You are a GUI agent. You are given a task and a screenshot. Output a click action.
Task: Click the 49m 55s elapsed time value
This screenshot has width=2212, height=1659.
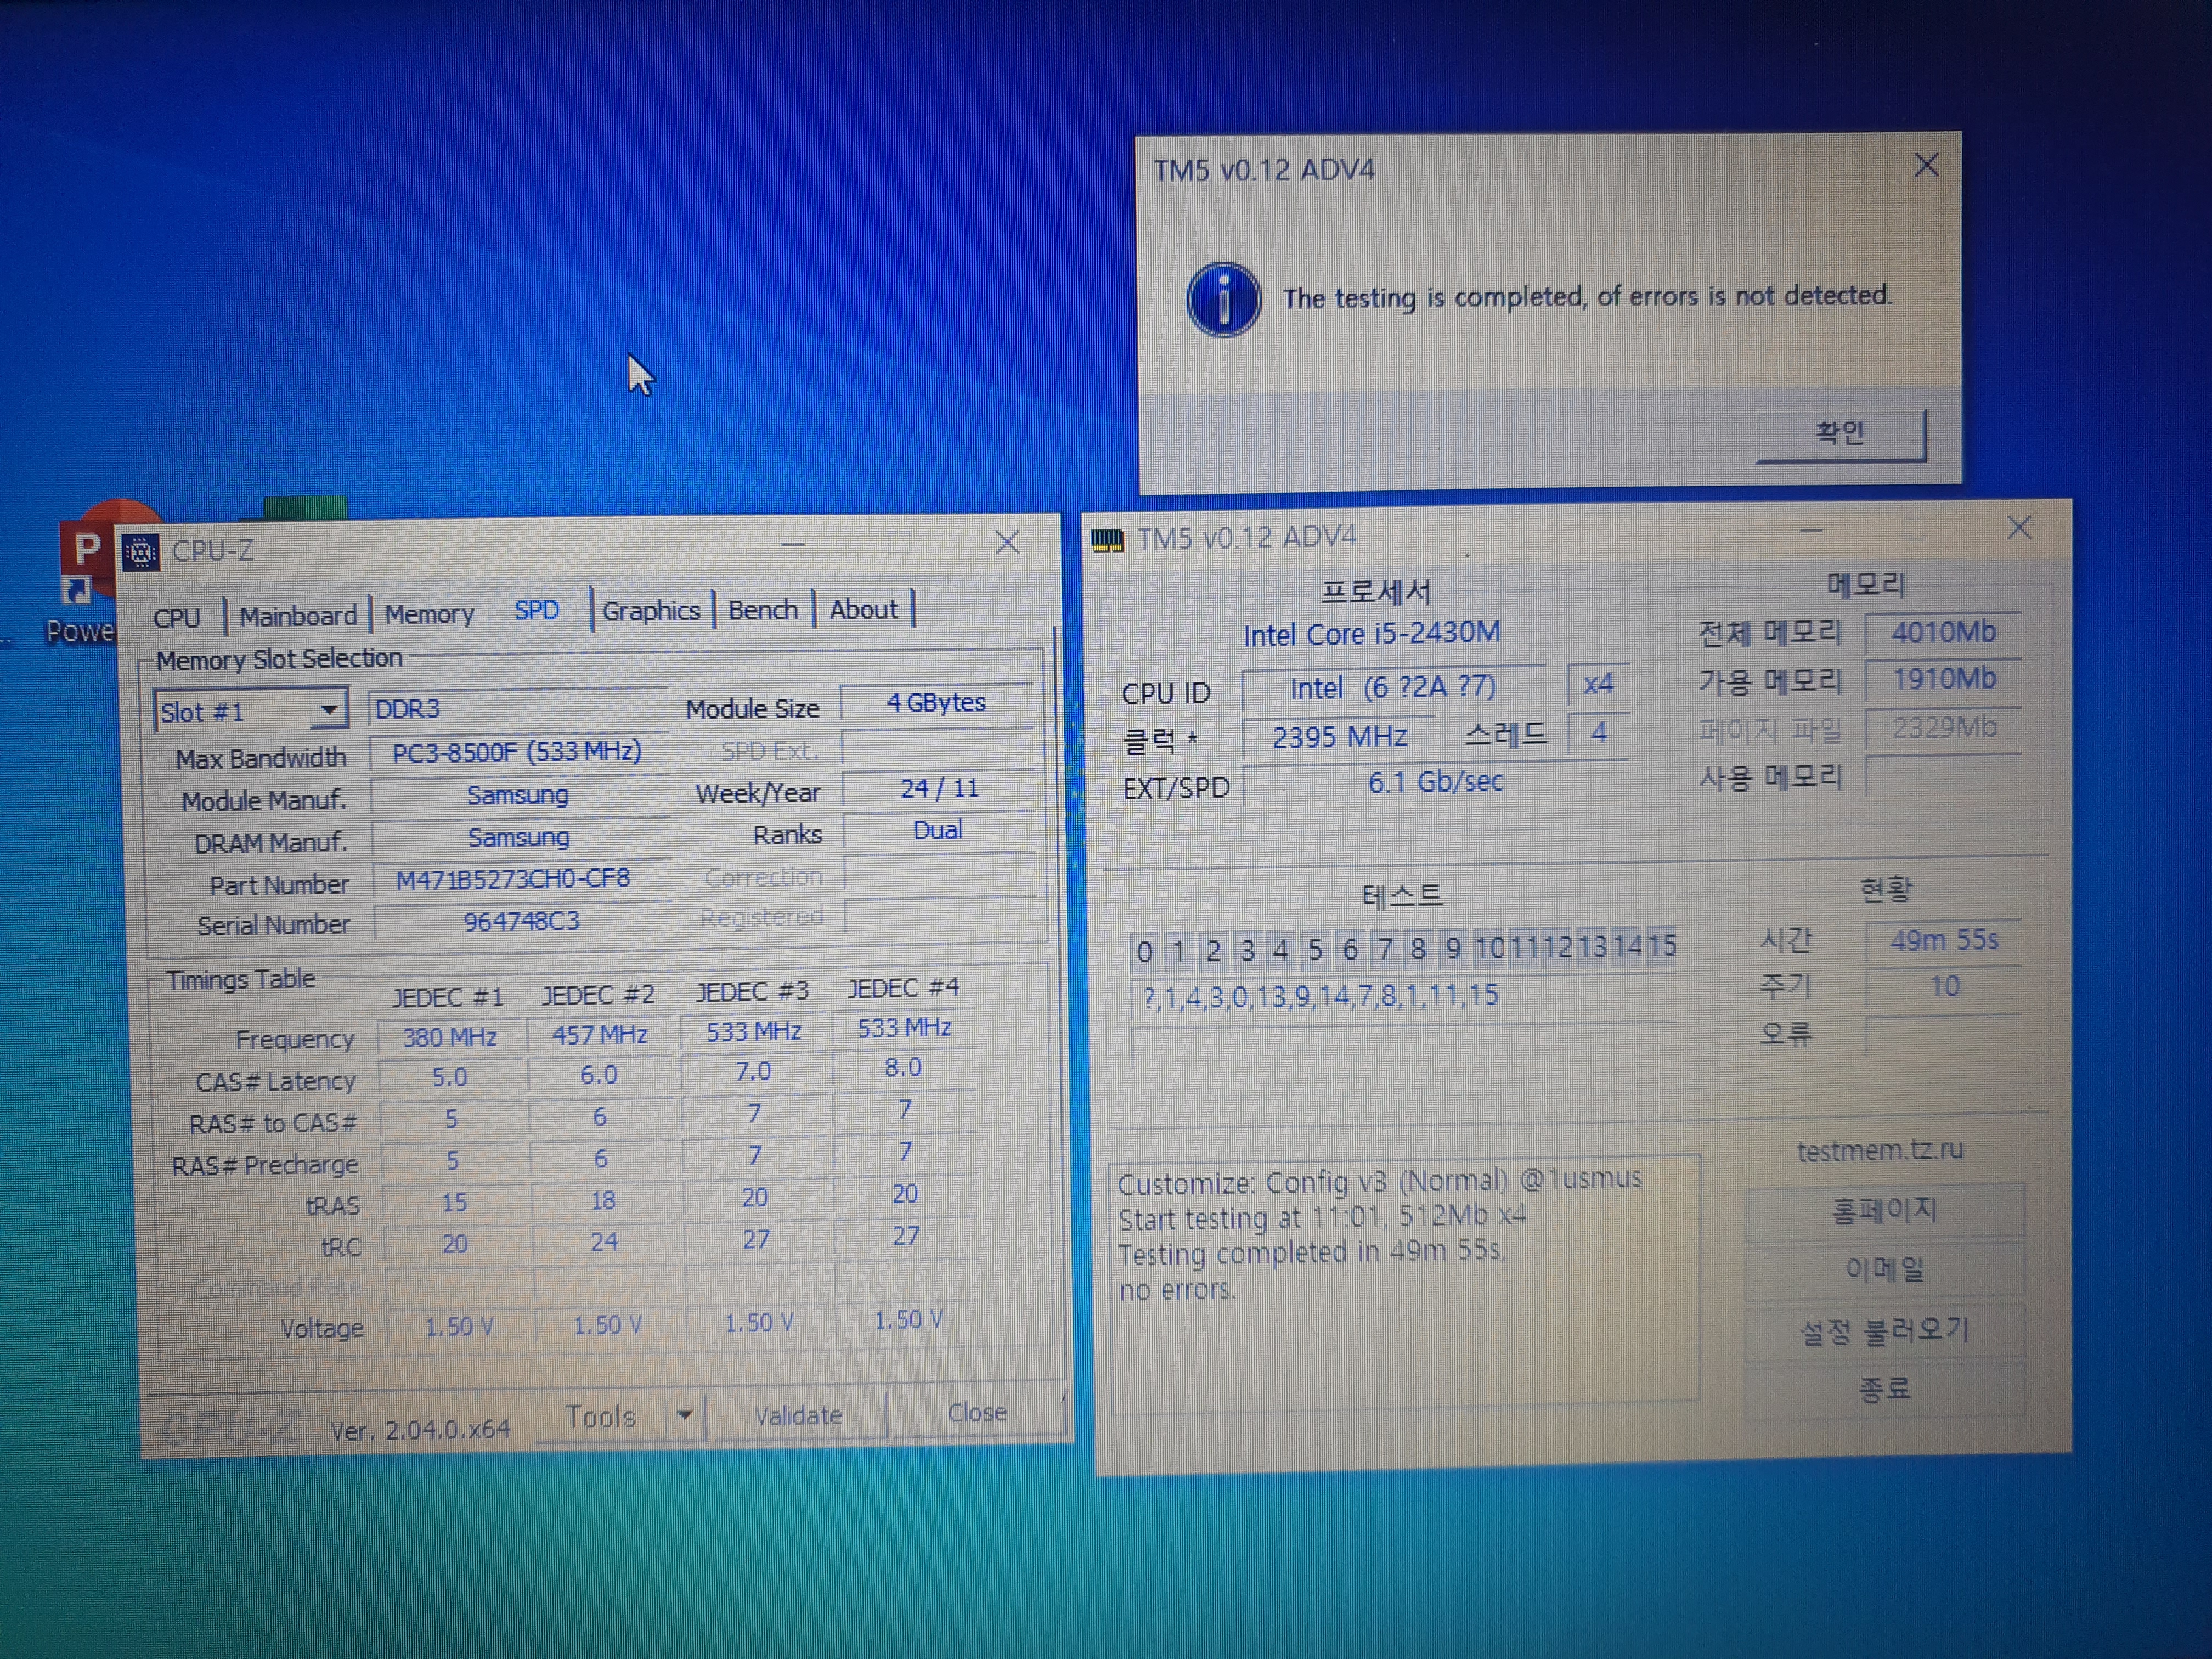pos(1943,940)
